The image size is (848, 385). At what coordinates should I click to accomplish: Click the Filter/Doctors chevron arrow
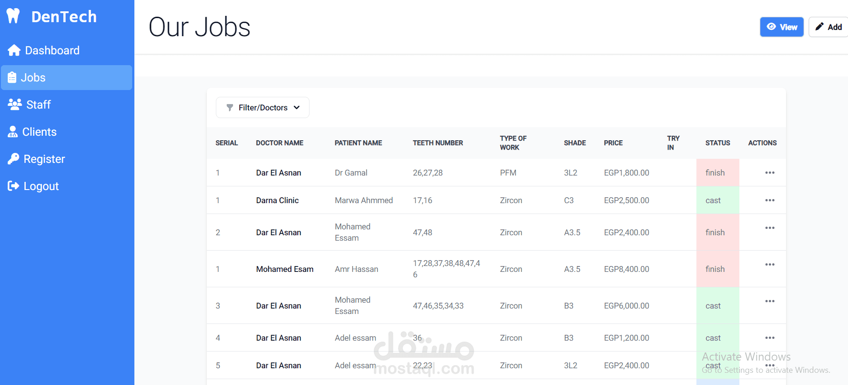297,108
